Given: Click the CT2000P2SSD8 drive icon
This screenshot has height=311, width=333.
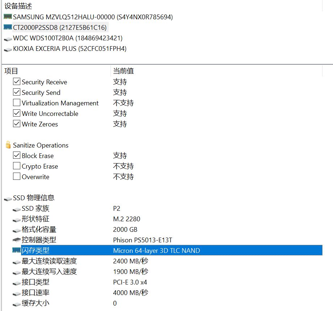Looking at the screenshot, I should coord(7,27).
